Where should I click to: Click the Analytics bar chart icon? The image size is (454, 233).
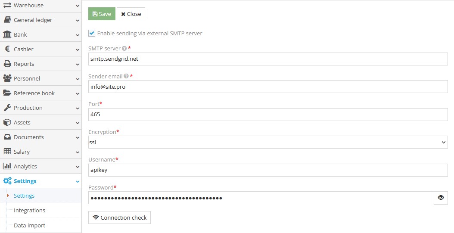(7, 166)
